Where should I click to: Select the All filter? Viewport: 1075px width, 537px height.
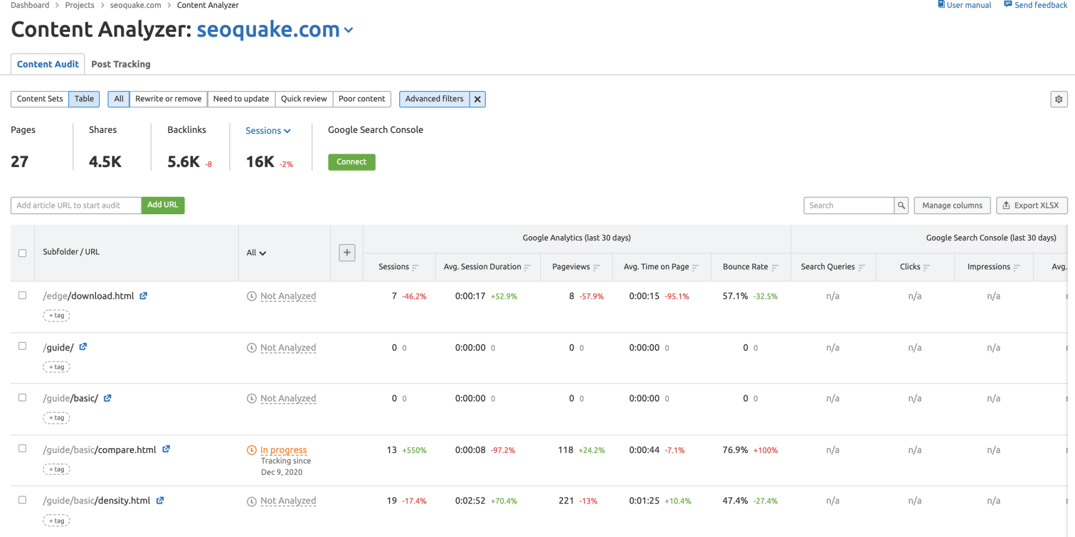point(119,99)
